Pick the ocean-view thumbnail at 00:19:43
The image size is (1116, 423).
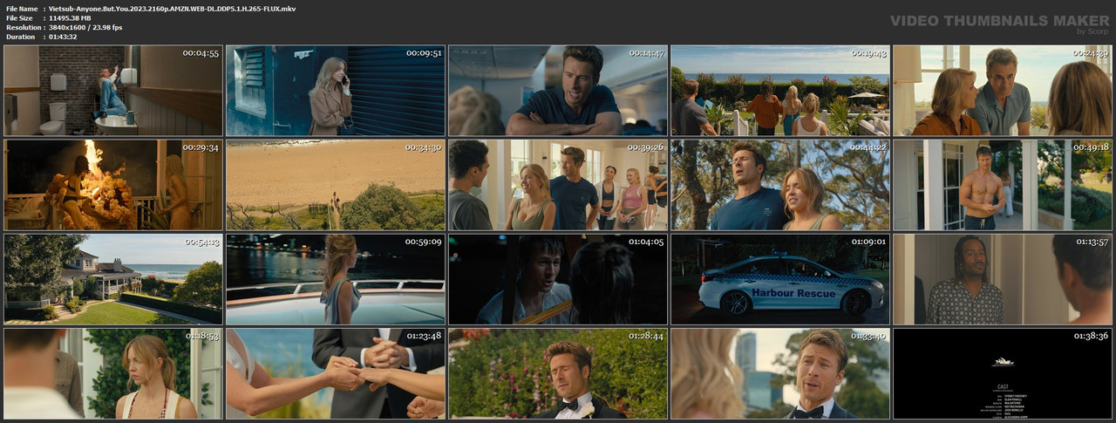[x=780, y=91]
